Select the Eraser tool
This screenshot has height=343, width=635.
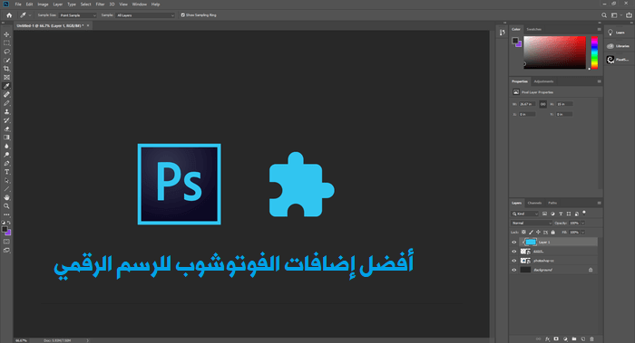click(x=6, y=129)
